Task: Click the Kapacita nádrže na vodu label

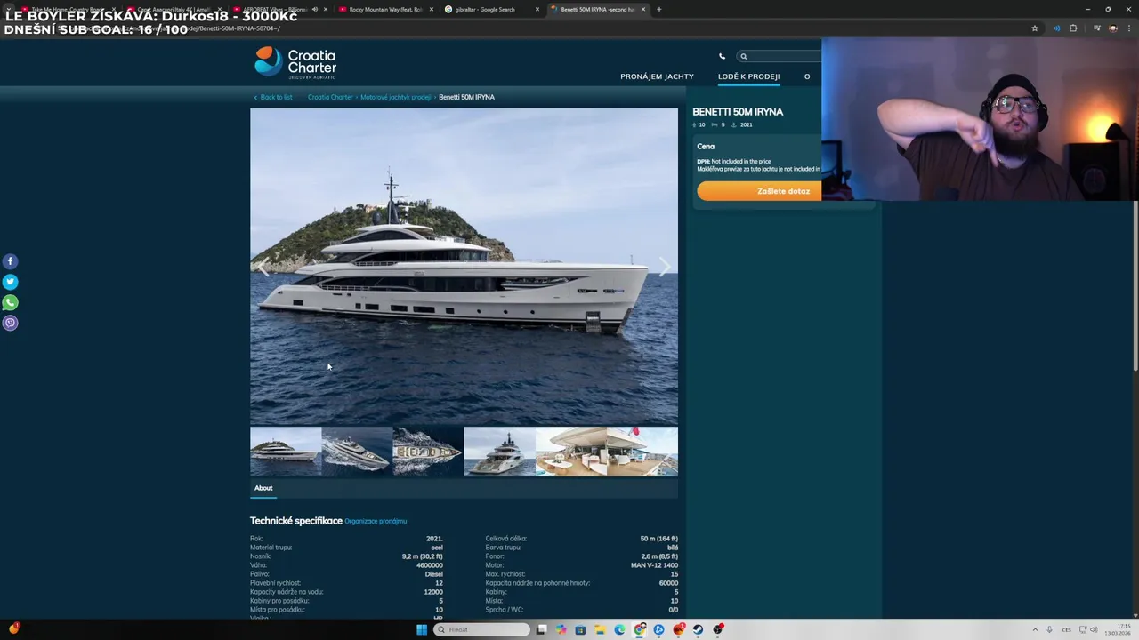Action: (287, 592)
